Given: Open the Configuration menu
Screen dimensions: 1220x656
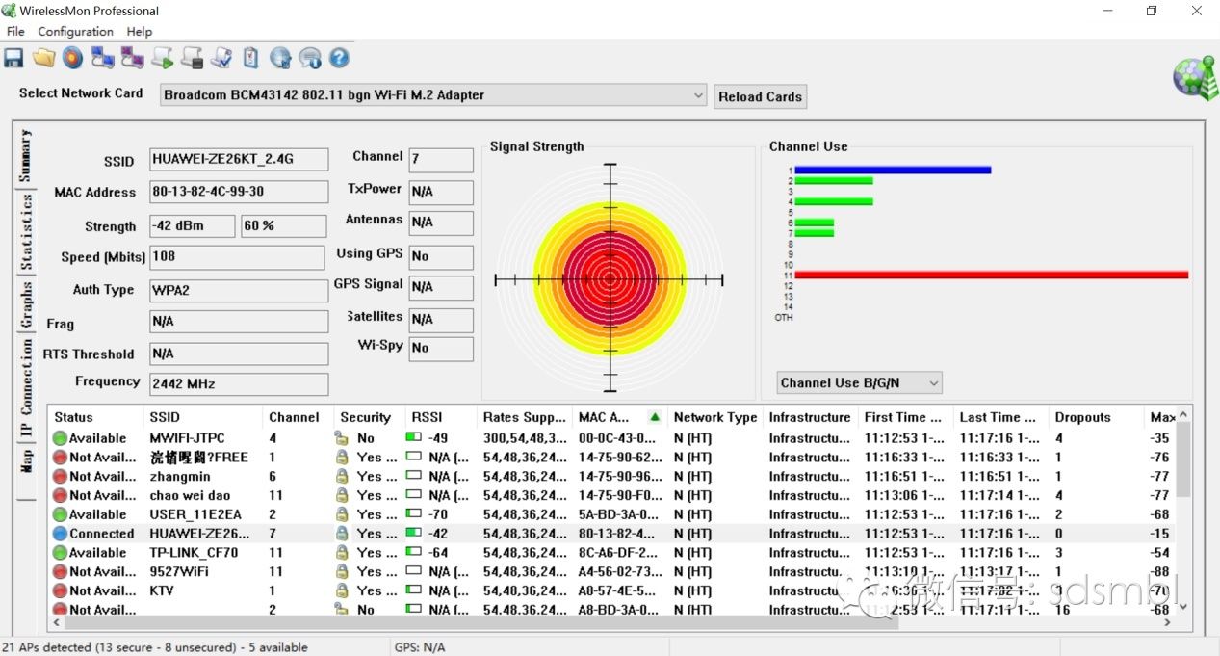Looking at the screenshot, I should [x=75, y=32].
